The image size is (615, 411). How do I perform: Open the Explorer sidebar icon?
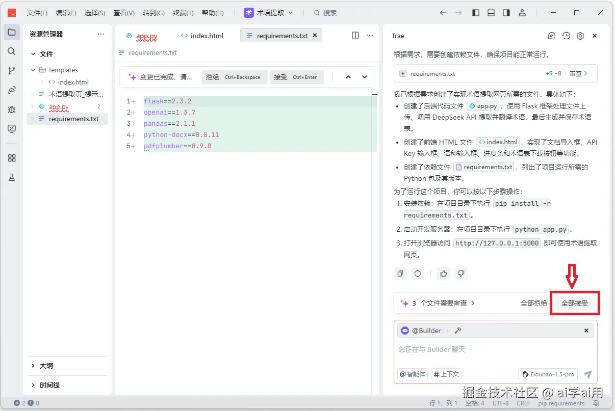tap(11, 32)
